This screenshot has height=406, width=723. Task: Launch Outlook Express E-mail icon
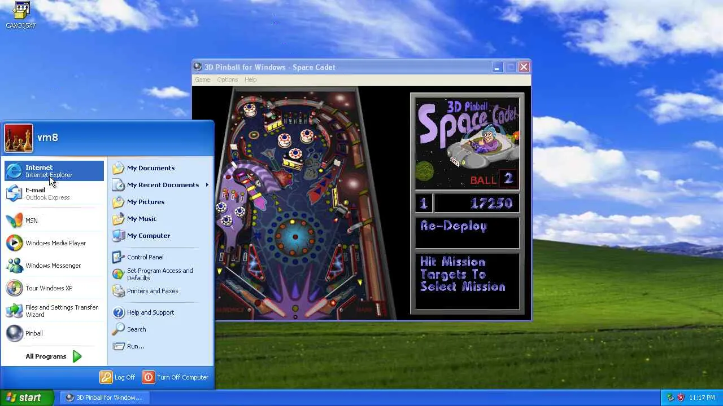(14, 193)
